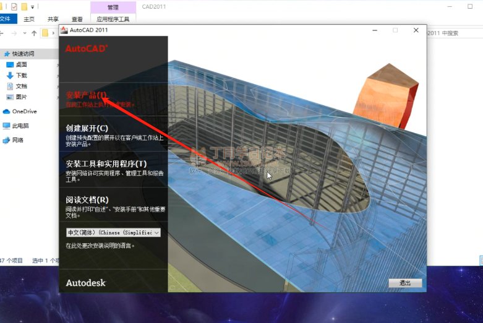Open 安装工具和实用程序(T)
Viewport: 483px width, 323px height.
(106, 163)
